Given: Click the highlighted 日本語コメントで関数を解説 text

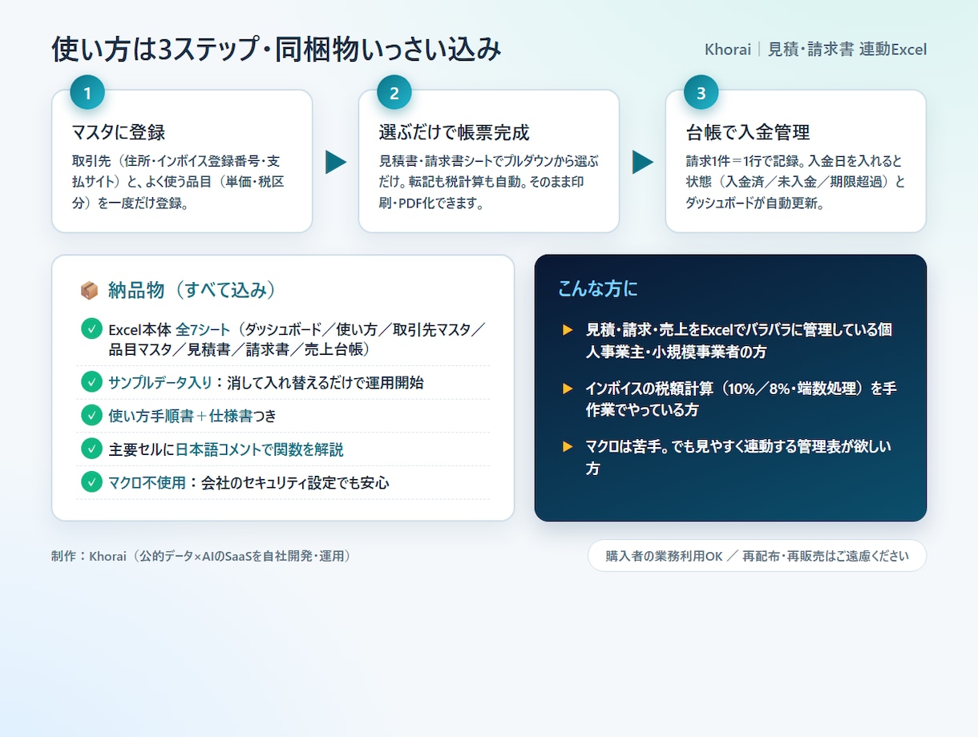Looking at the screenshot, I should [259, 449].
